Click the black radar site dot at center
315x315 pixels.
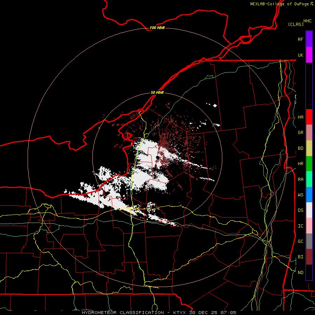tap(157, 157)
